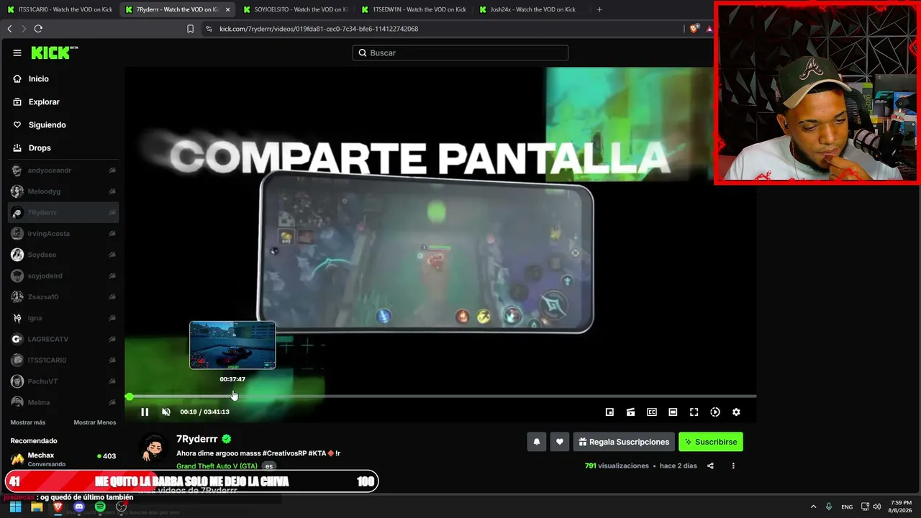Open Meloodyg channel in sidebar
This screenshot has width=921, height=518.
coord(63,191)
